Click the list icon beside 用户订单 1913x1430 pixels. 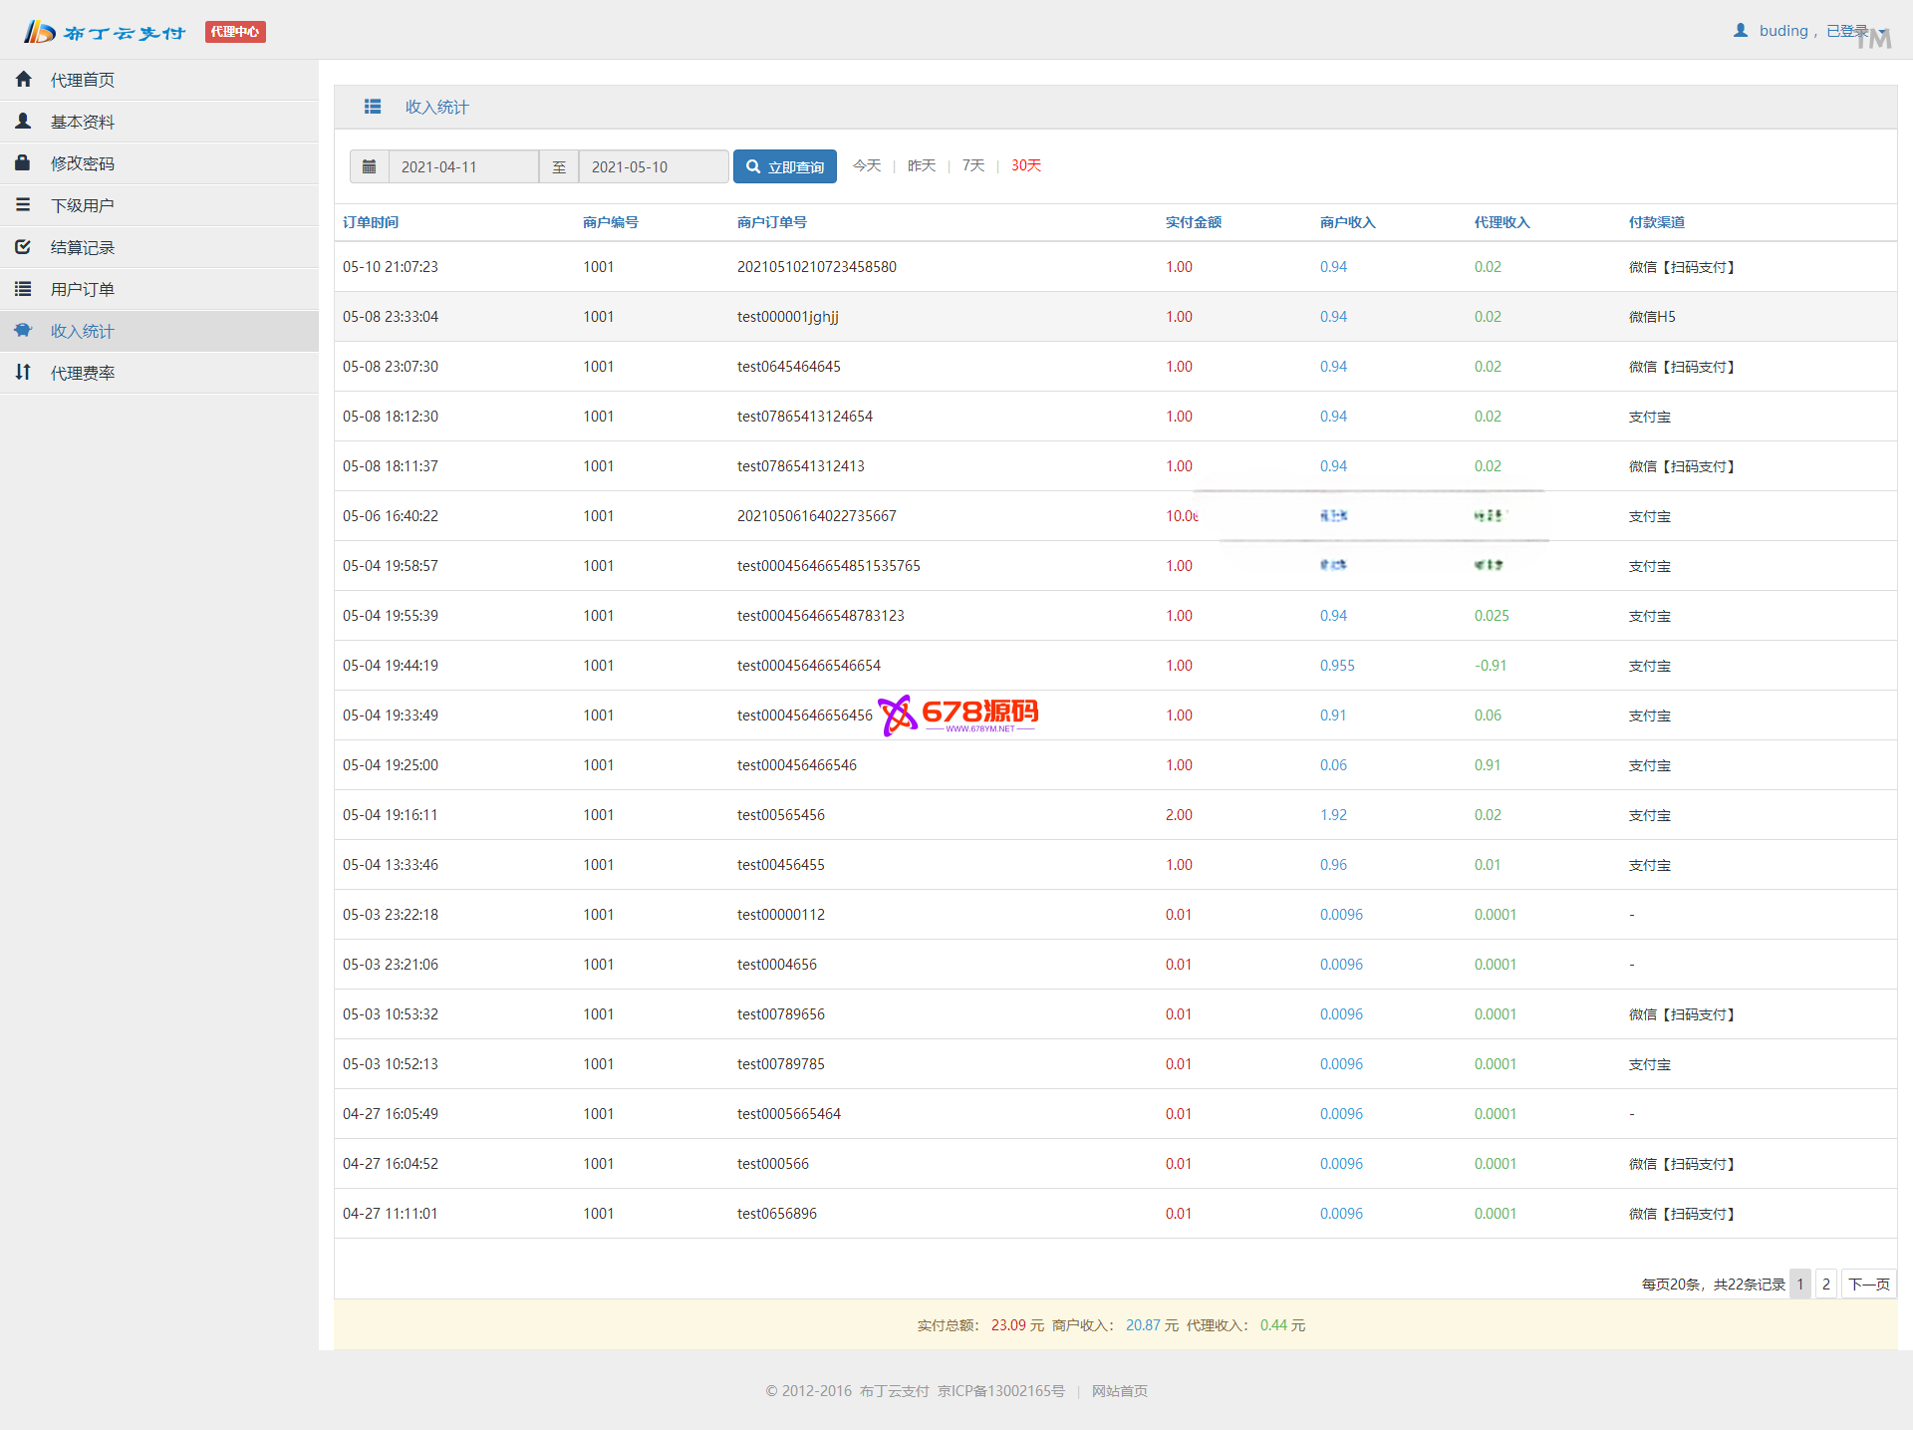click(23, 288)
